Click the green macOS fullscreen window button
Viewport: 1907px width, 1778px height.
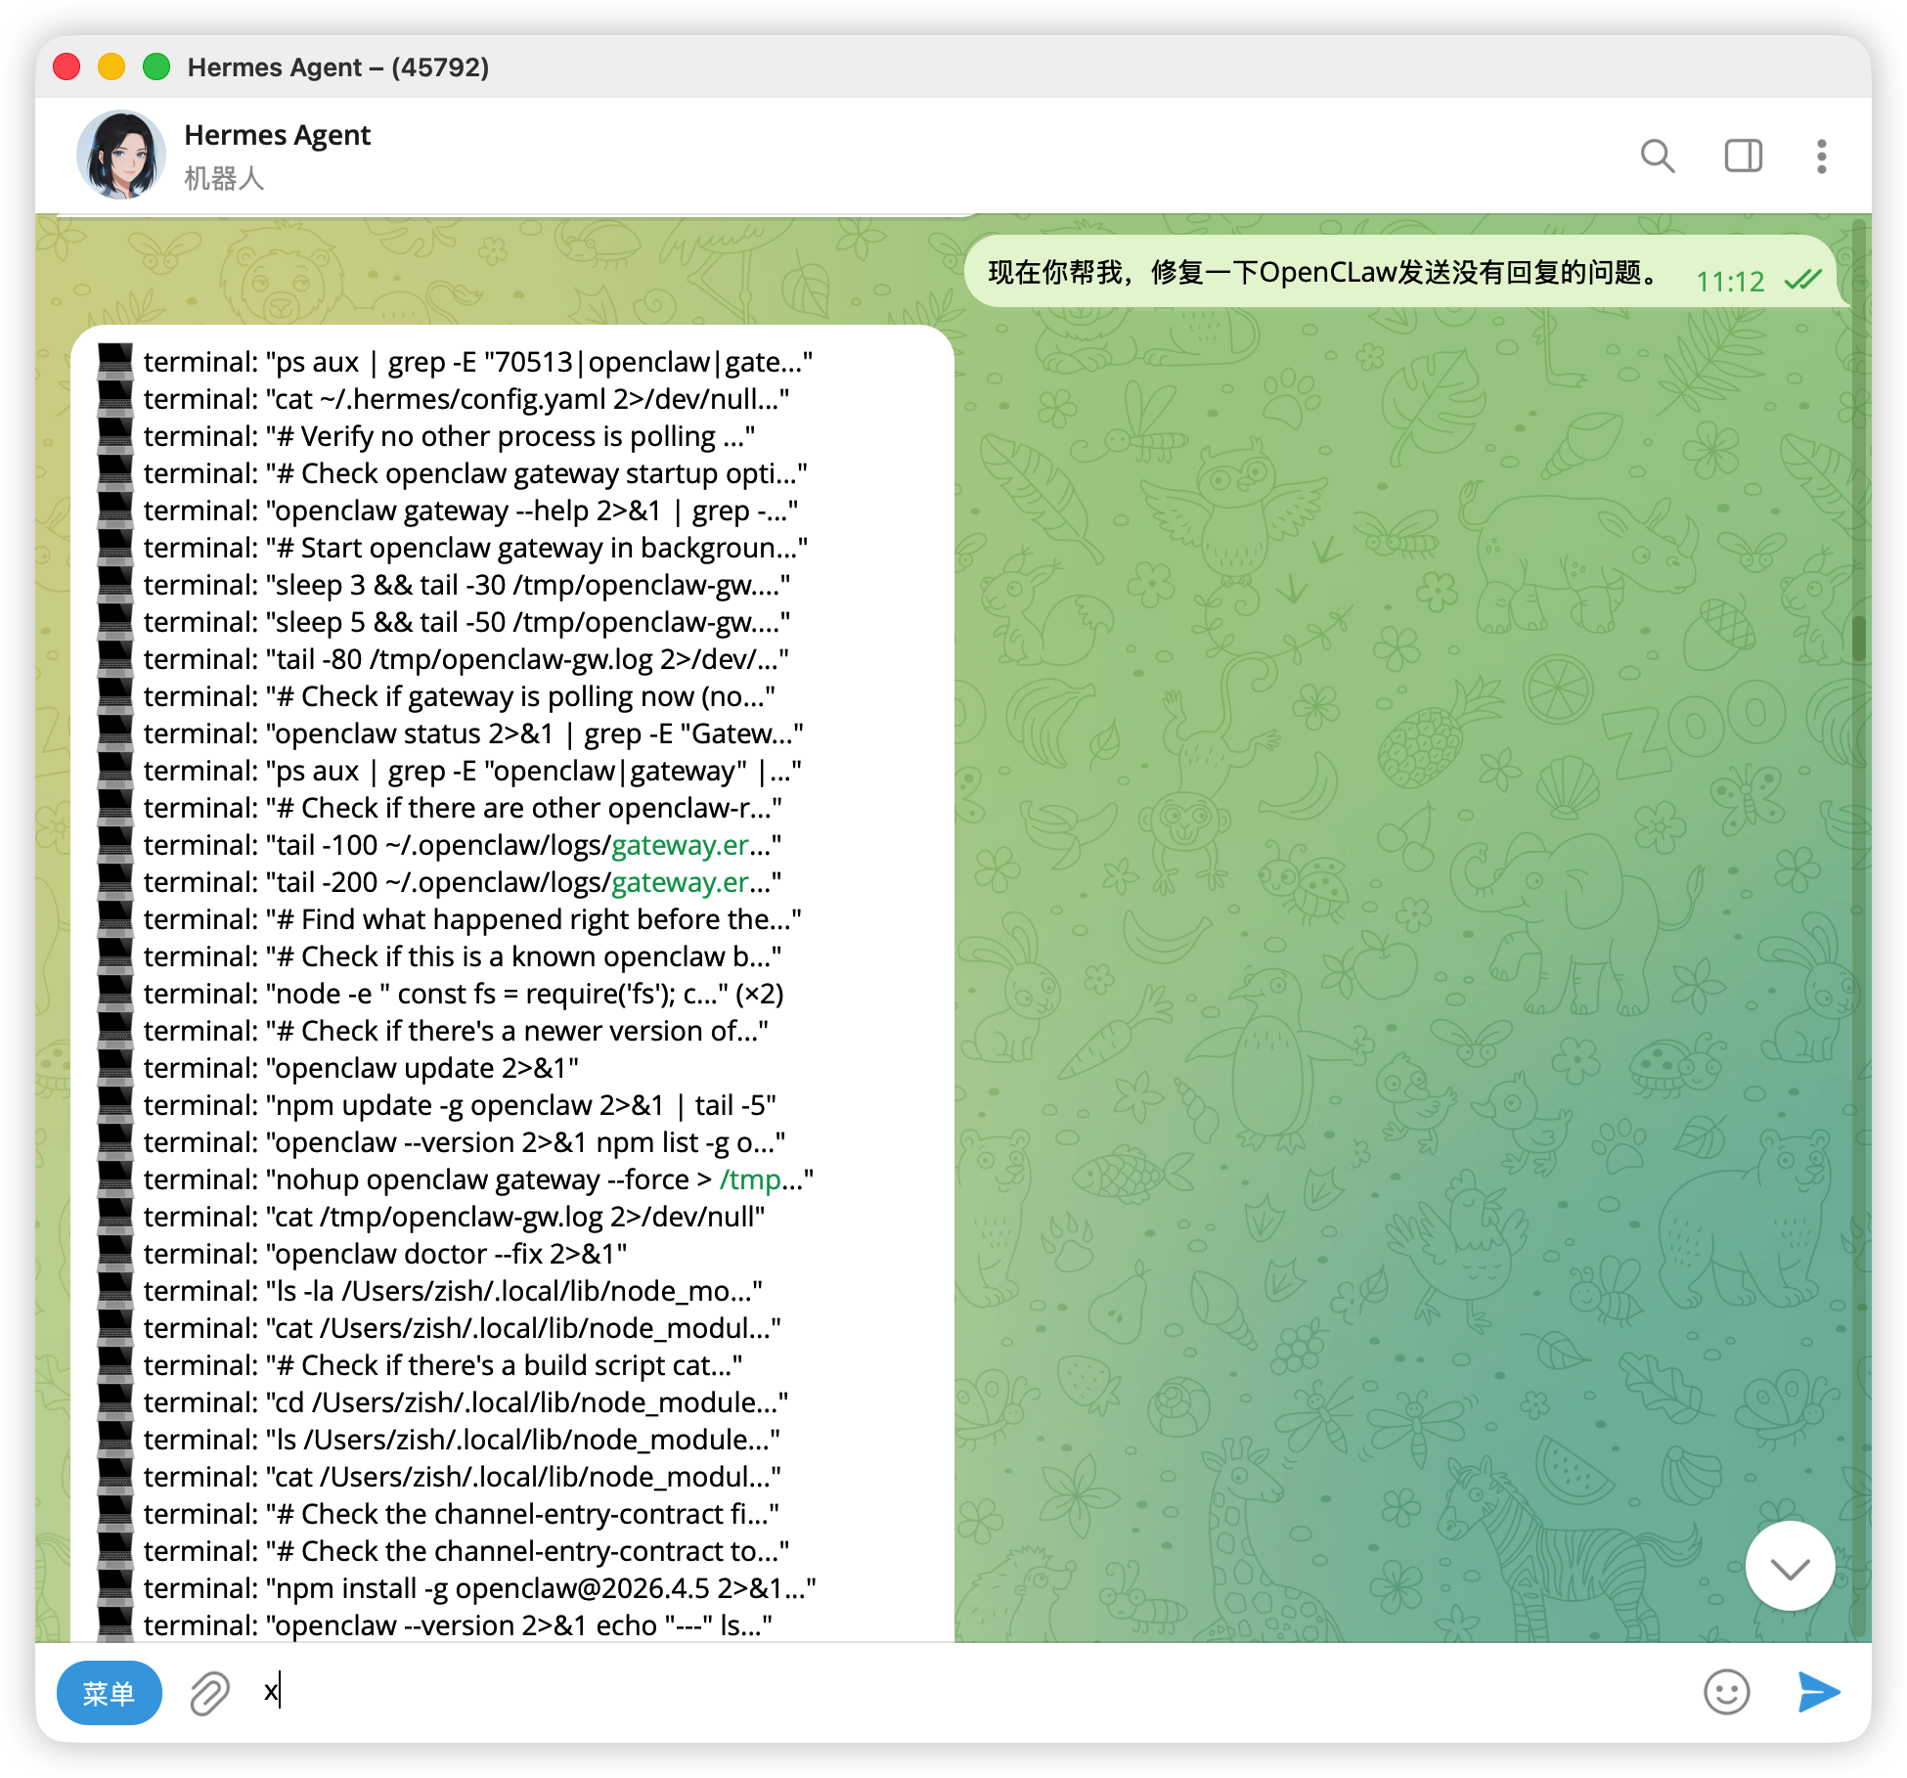(156, 67)
